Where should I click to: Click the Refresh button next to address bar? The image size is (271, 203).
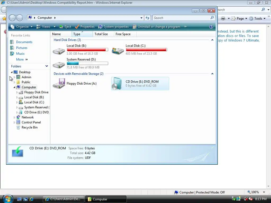coord(147,18)
